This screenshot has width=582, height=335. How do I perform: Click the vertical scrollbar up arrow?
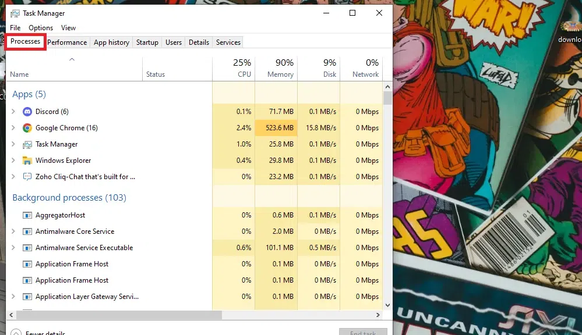click(387, 87)
